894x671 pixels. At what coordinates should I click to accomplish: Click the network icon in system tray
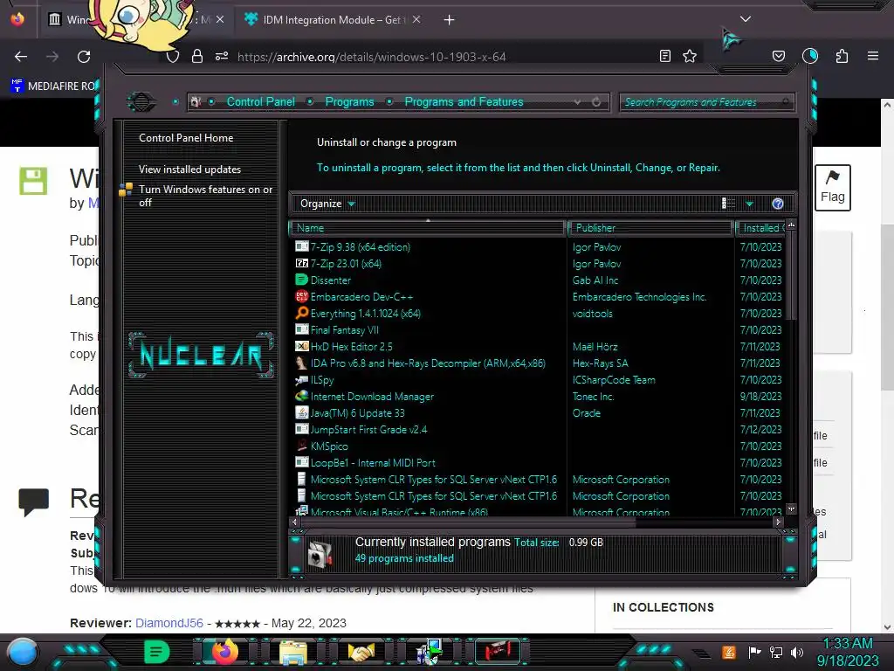[x=776, y=652]
